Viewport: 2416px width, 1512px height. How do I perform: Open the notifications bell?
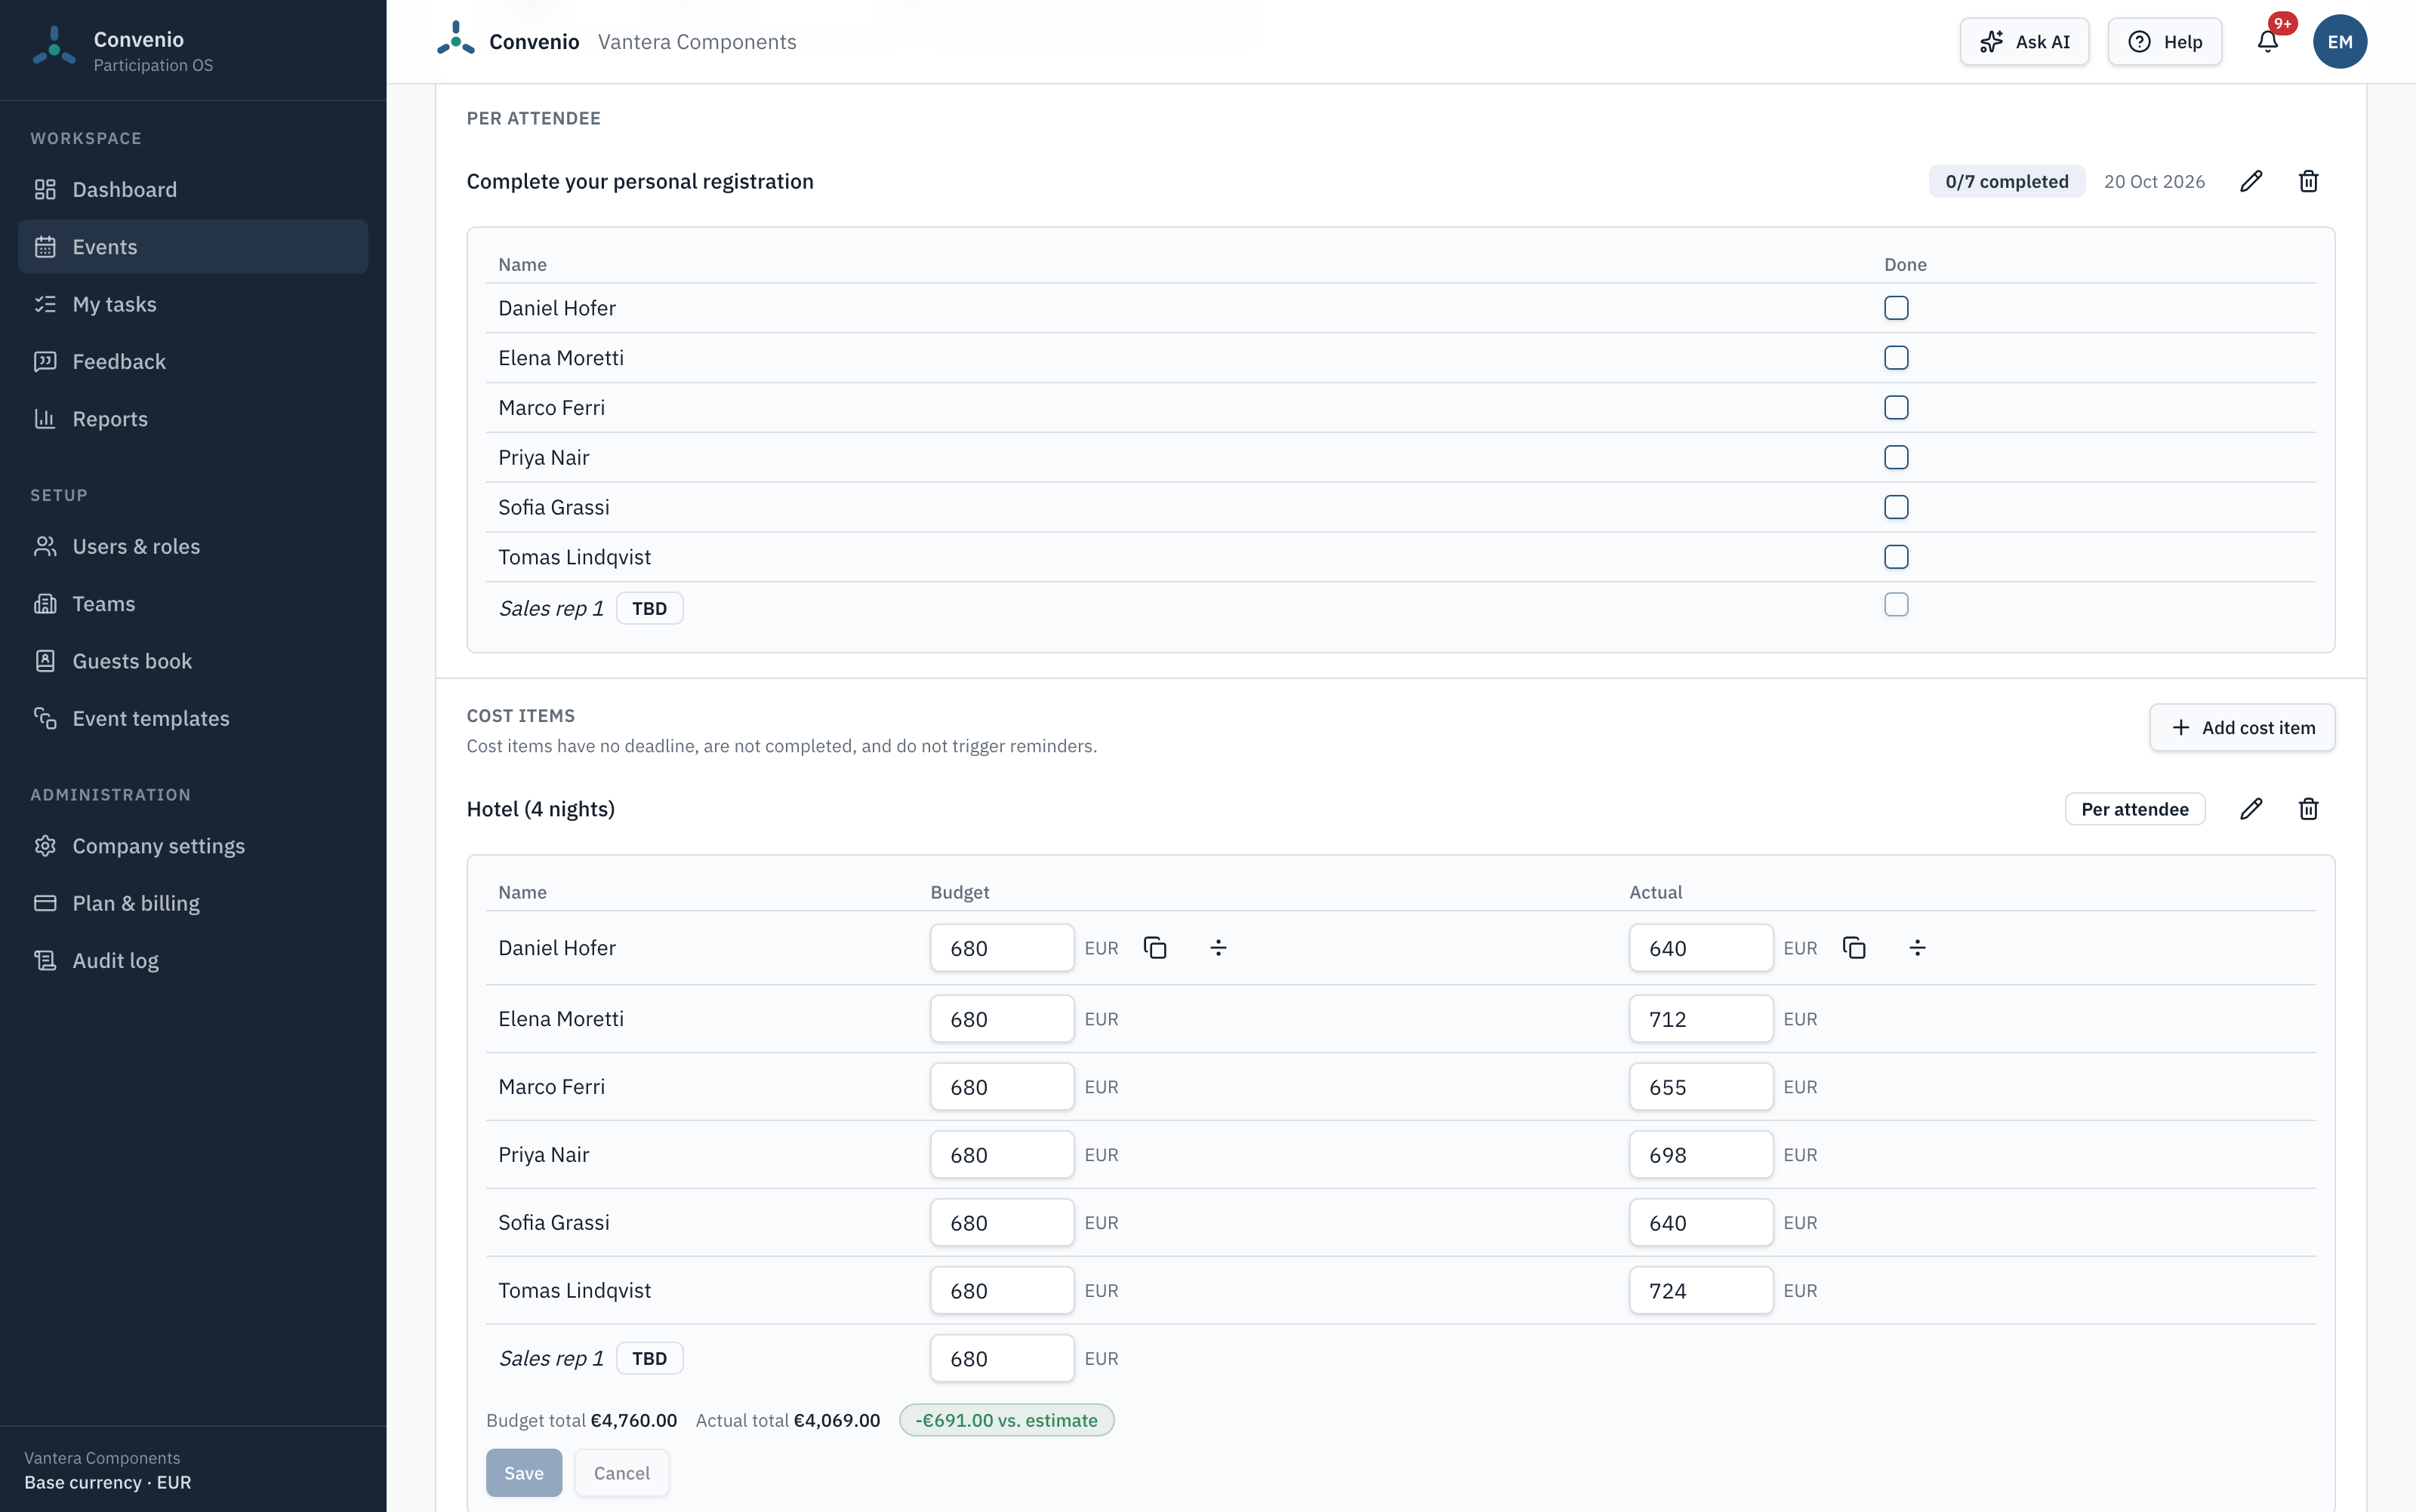pyautogui.click(x=2268, y=41)
